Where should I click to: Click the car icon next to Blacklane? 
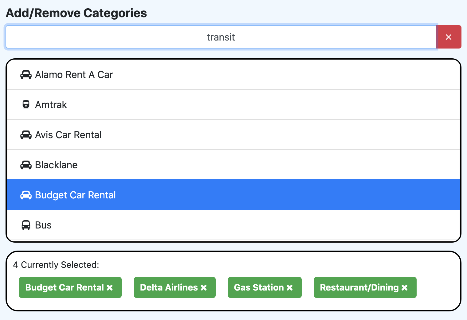coord(26,165)
